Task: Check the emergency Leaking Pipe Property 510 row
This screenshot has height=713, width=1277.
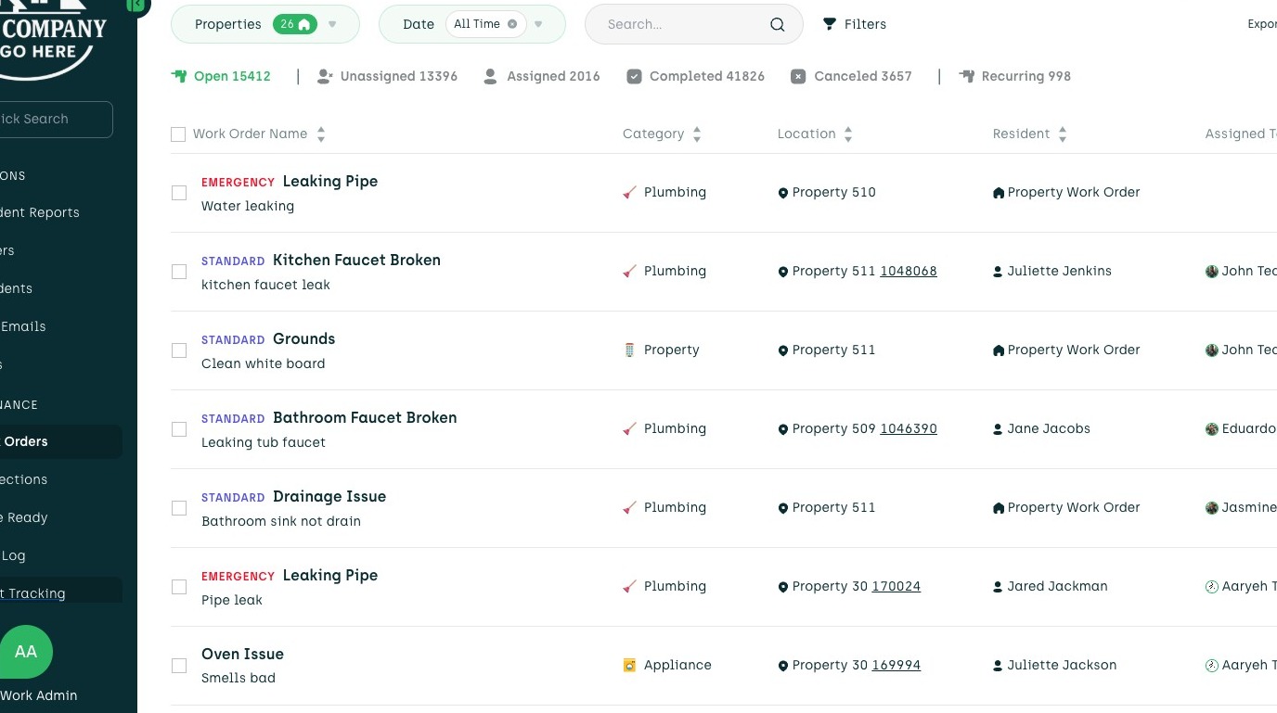Action: (x=179, y=193)
